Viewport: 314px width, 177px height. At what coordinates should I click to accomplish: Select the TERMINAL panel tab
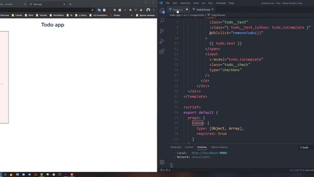point(202,147)
